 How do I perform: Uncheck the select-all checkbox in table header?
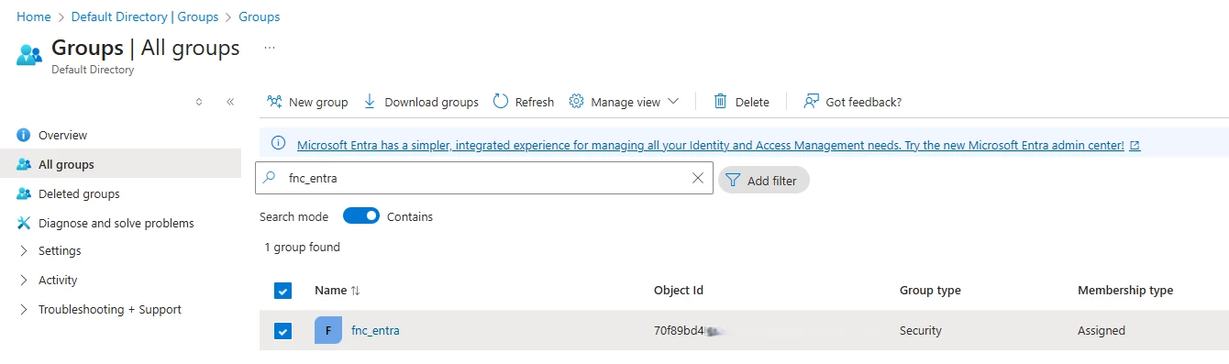click(x=282, y=291)
